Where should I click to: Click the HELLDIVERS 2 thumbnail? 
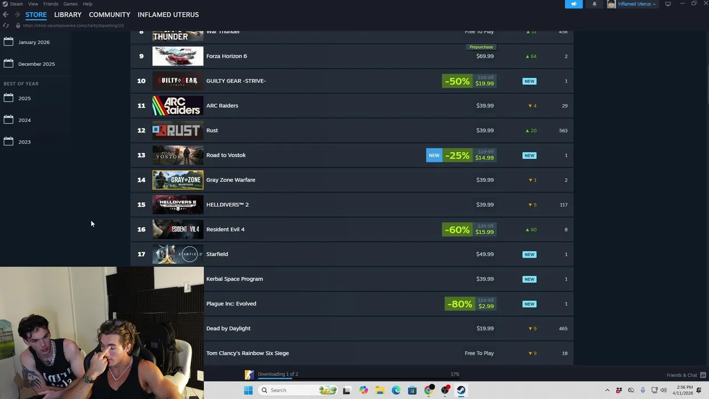[178, 204]
